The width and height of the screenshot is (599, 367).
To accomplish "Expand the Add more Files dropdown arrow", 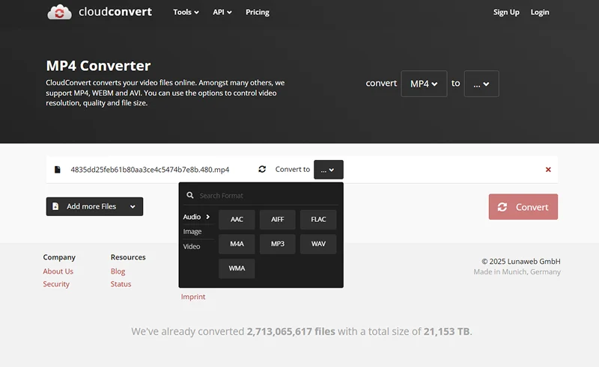I will (x=133, y=206).
